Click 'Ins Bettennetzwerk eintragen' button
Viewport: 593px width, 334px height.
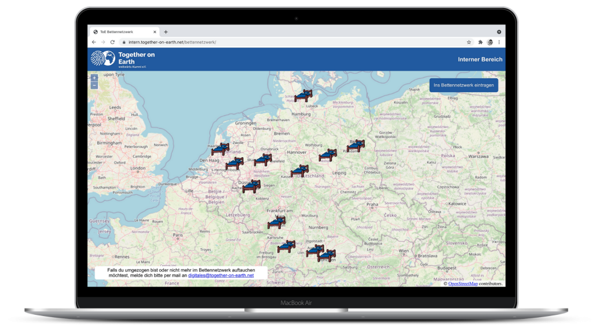coord(464,85)
